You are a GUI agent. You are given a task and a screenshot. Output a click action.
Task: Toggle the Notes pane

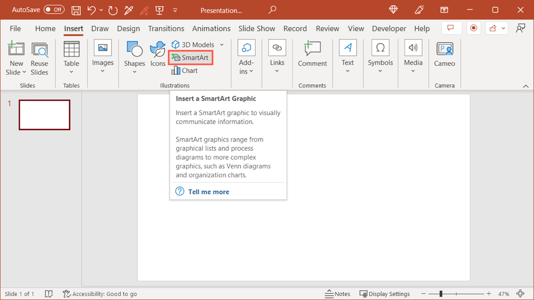pos(337,294)
